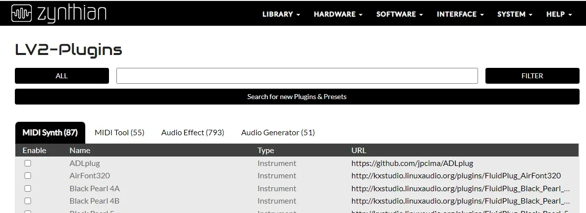586x213 pixels.
Task: Click the plugin filter text field
Action: click(297, 76)
